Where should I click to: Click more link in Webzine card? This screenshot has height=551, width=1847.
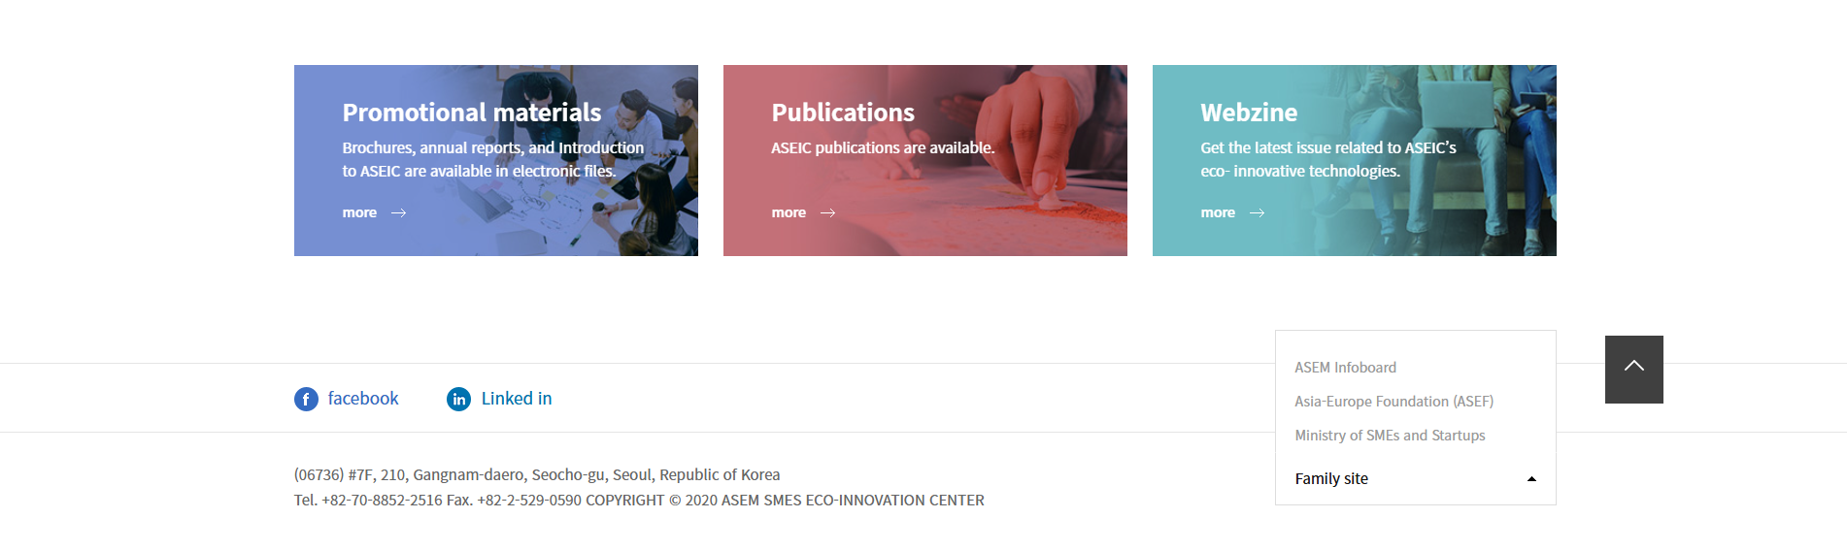[x=1218, y=212]
